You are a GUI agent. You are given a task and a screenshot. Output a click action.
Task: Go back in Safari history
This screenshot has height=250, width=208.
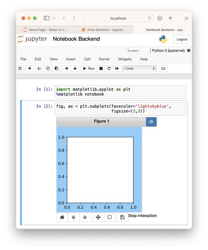64,18
